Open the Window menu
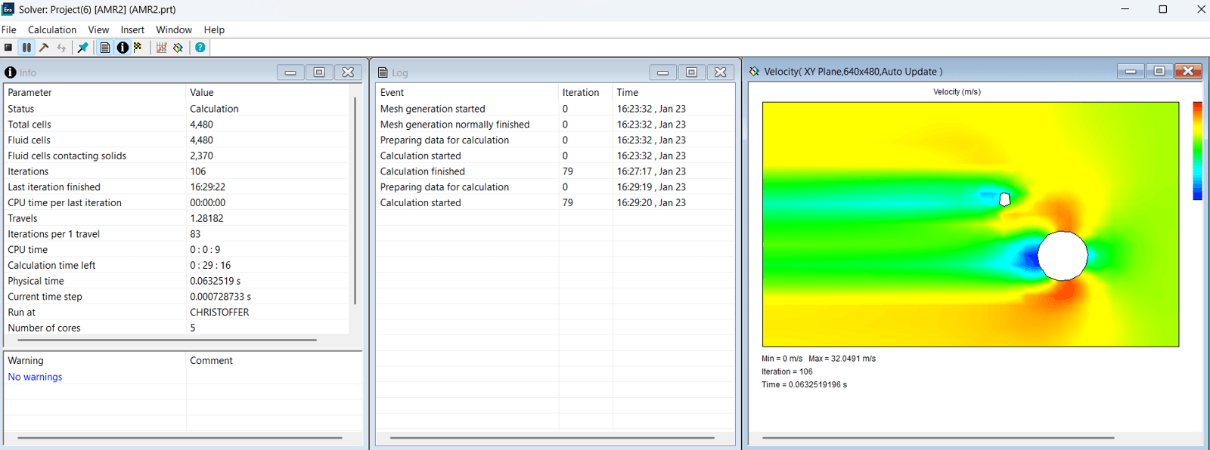Image resolution: width=1210 pixels, height=450 pixels. pos(174,29)
